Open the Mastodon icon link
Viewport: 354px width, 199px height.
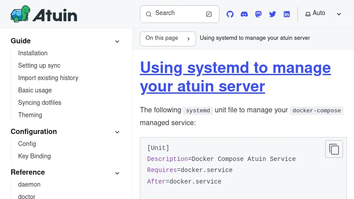(x=258, y=14)
